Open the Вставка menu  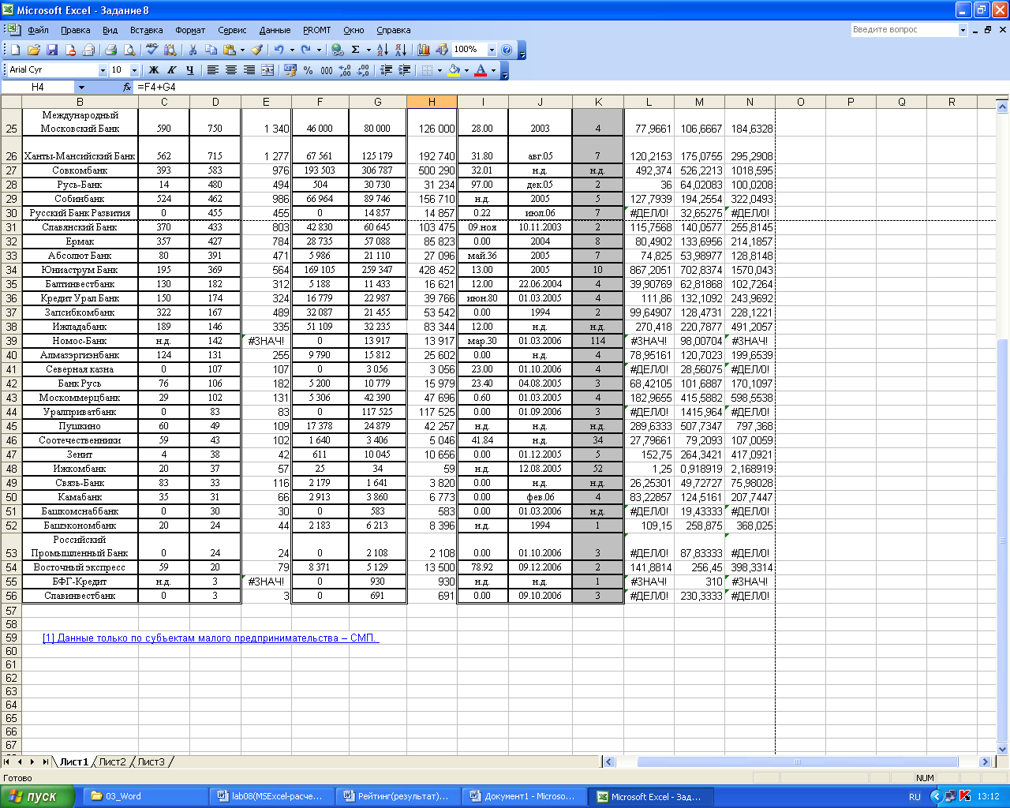click(x=147, y=30)
